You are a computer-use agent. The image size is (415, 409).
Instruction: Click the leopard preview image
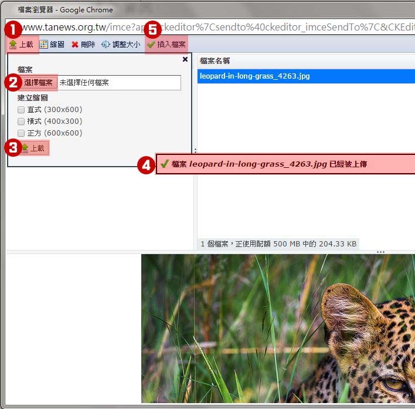pos(278,329)
